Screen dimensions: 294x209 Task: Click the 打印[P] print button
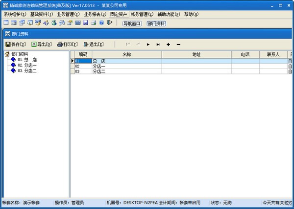(x=67, y=45)
